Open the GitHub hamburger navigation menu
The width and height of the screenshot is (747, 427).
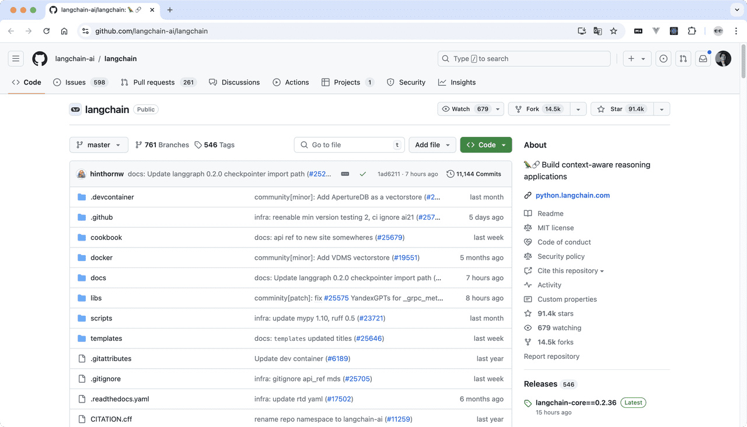[16, 58]
